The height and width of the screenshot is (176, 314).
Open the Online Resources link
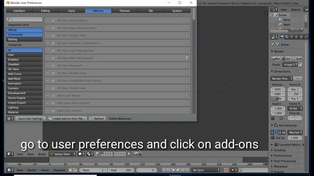click(x=120, y=118)
